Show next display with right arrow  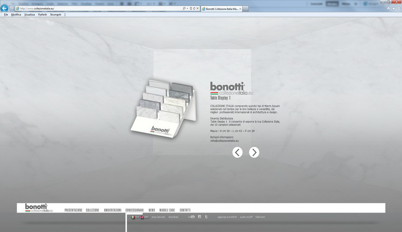pos(254,152)
